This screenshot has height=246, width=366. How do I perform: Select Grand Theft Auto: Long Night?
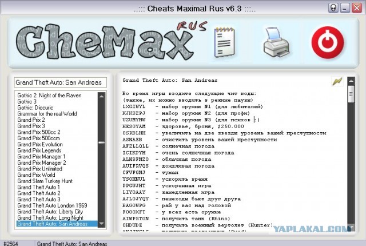pyautogui.click(x=50, y=217)
